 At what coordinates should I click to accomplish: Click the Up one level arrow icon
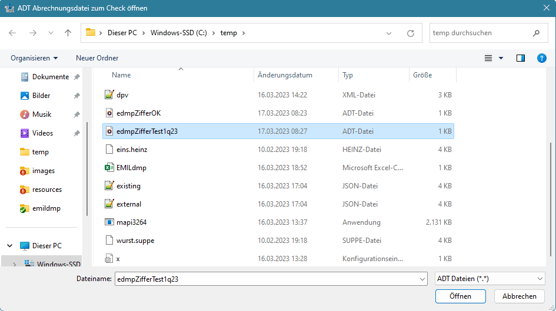coord(68,33)
